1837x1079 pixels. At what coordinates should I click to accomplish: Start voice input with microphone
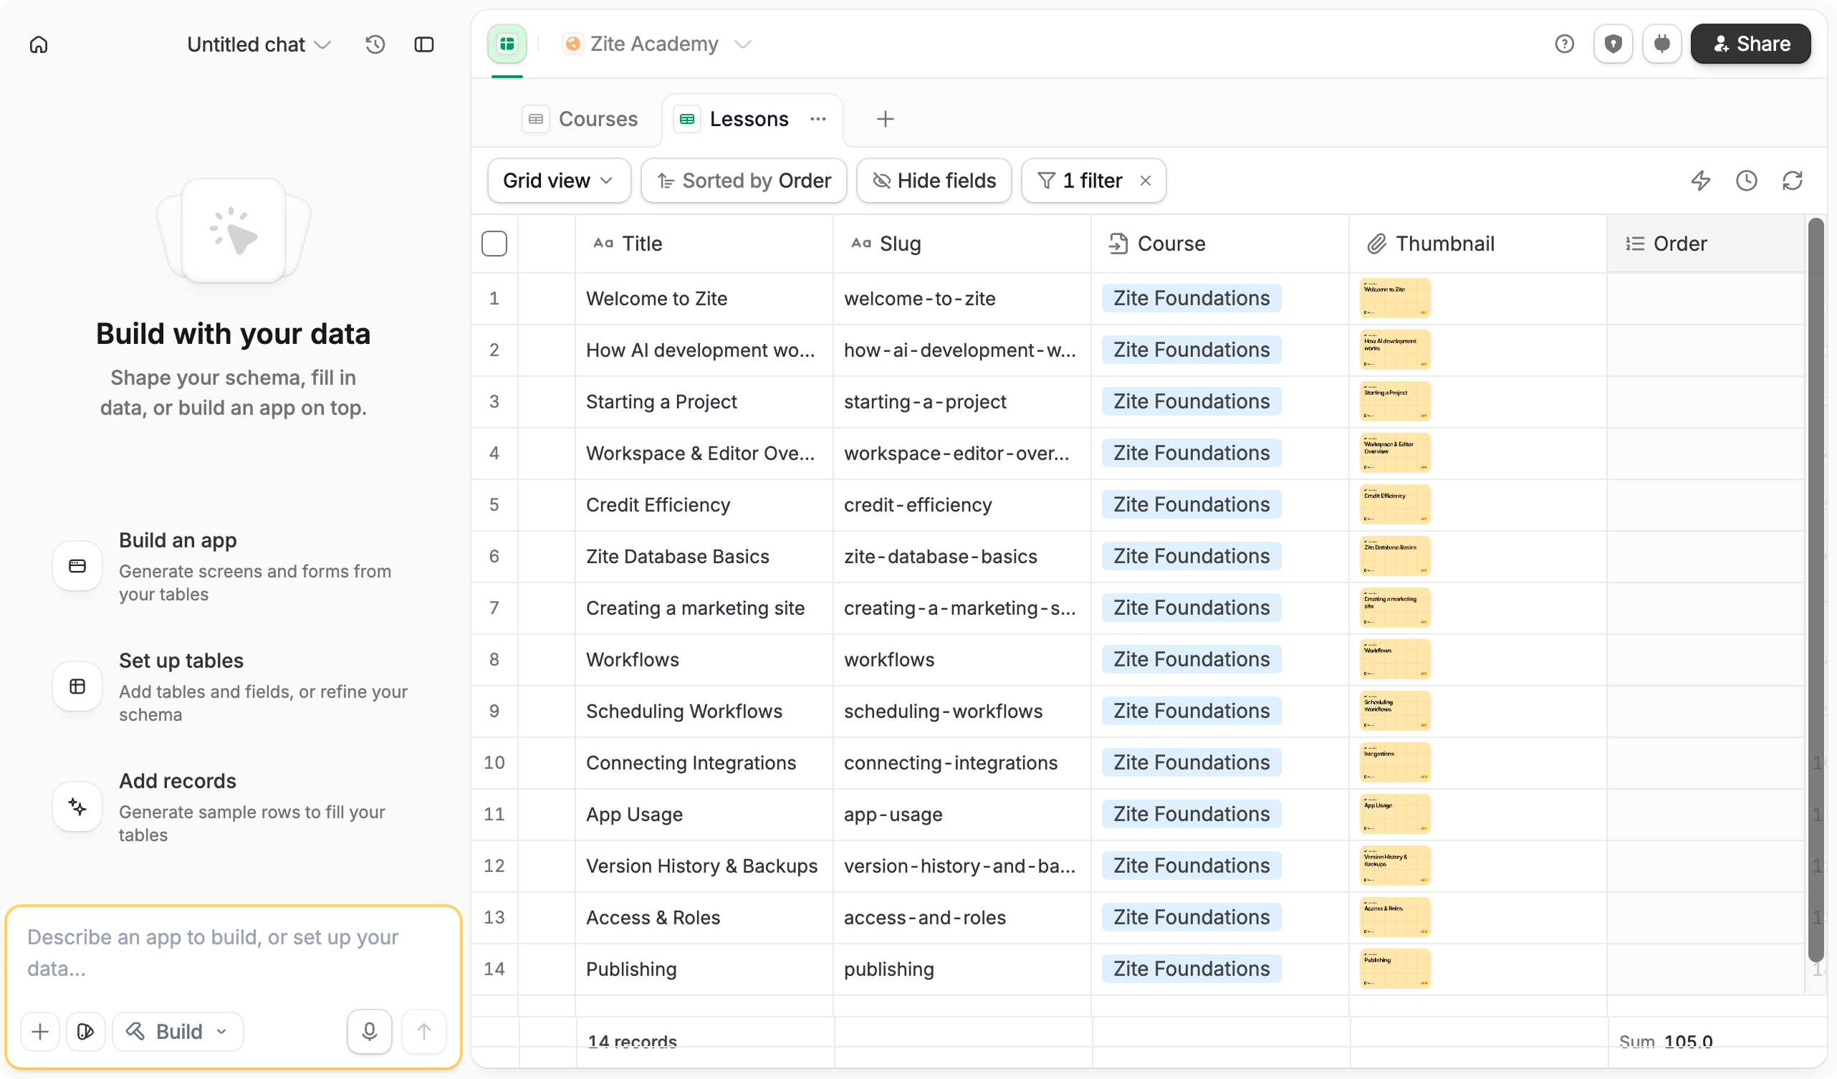370,1032
